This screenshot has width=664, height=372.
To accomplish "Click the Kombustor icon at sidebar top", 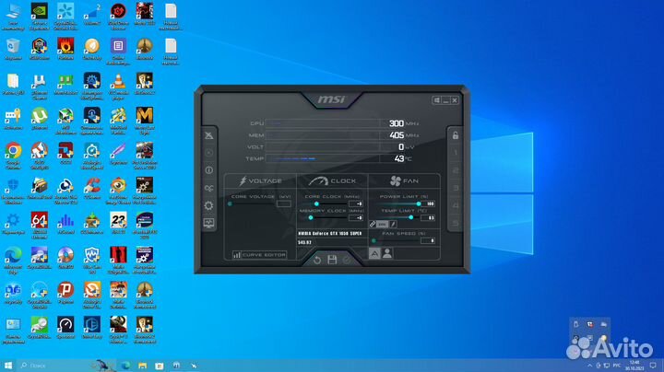I will click(208, 135).
